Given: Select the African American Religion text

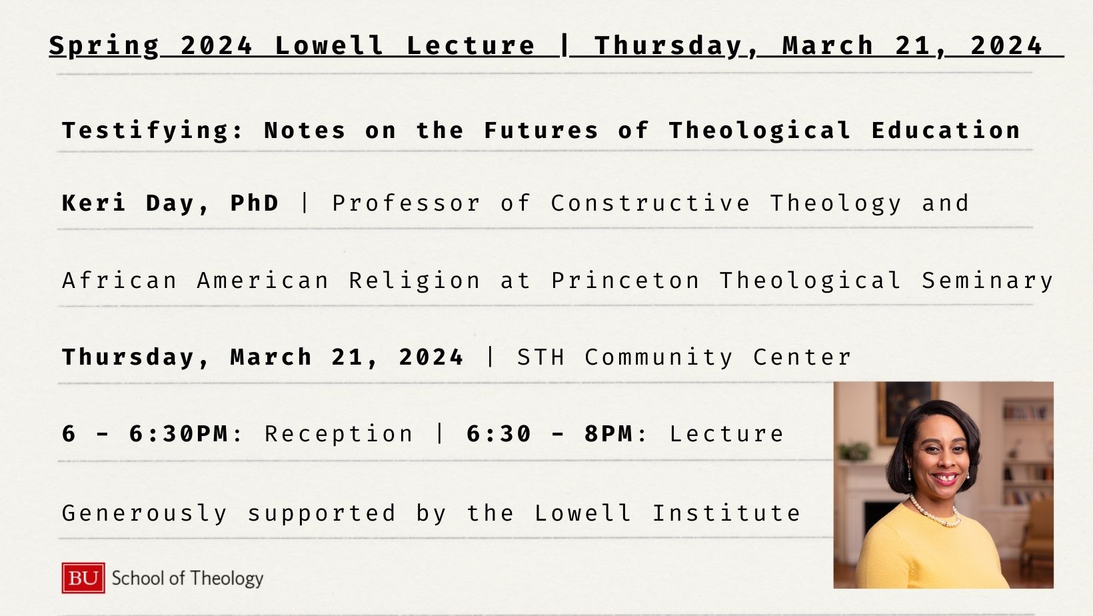Looking at the screenshot, I should (271, 281).
